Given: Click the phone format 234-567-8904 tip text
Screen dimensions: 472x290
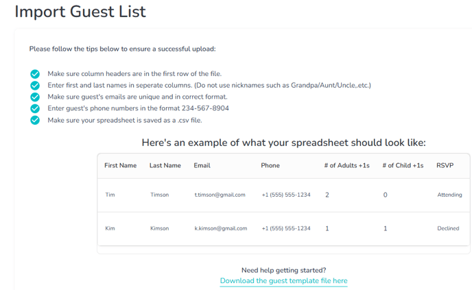Looking at the screenshot, I should coord(138,108).
